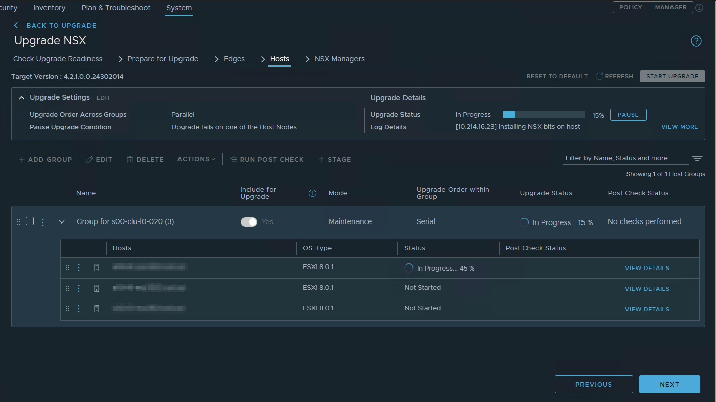Click RUN POST CHECK
The height and width of the screenshot is (402, 716).
point(266,159)
